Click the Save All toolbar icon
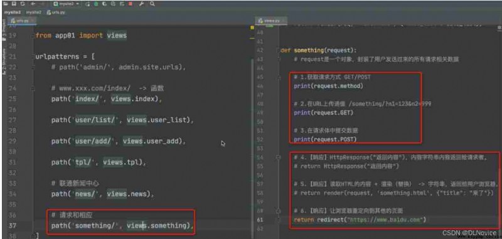Image resolution: width=502 pixels, height=239 pixels. [14, 4]
